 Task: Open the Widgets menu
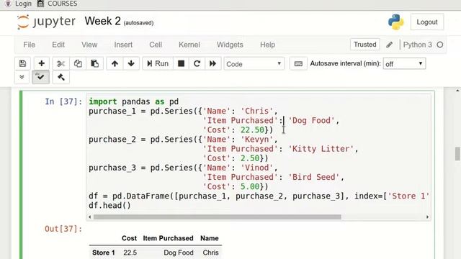pos(230,45)
